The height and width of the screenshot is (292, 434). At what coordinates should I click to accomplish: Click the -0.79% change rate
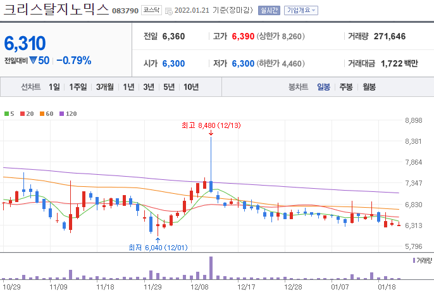click(x=74, y=60)
